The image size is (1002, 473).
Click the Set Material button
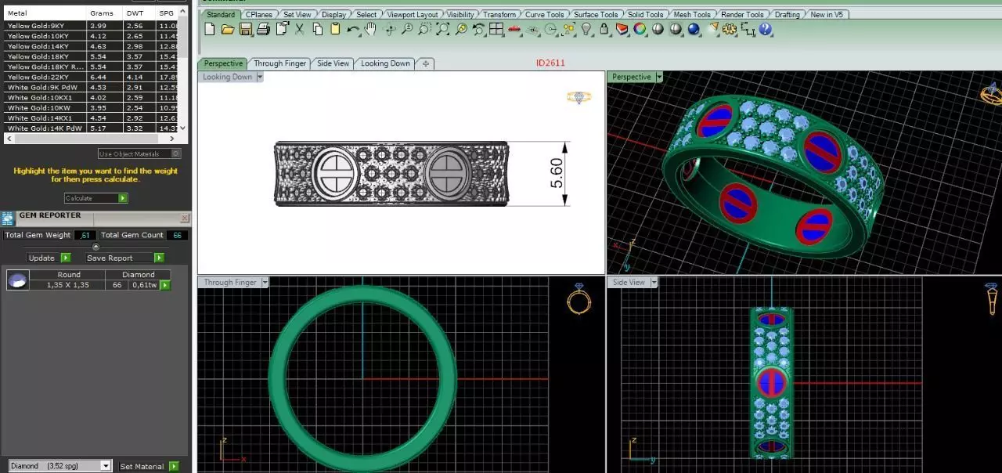pos(149,466)
